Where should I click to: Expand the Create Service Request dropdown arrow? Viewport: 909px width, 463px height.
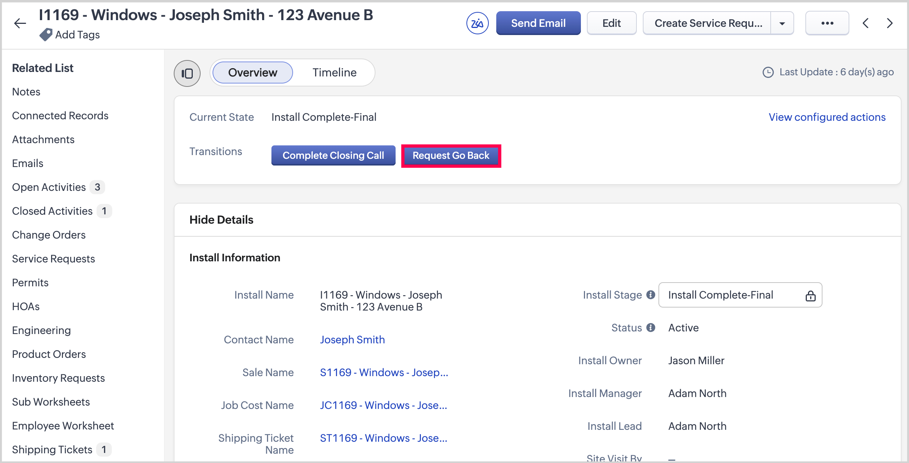point(782,23)
